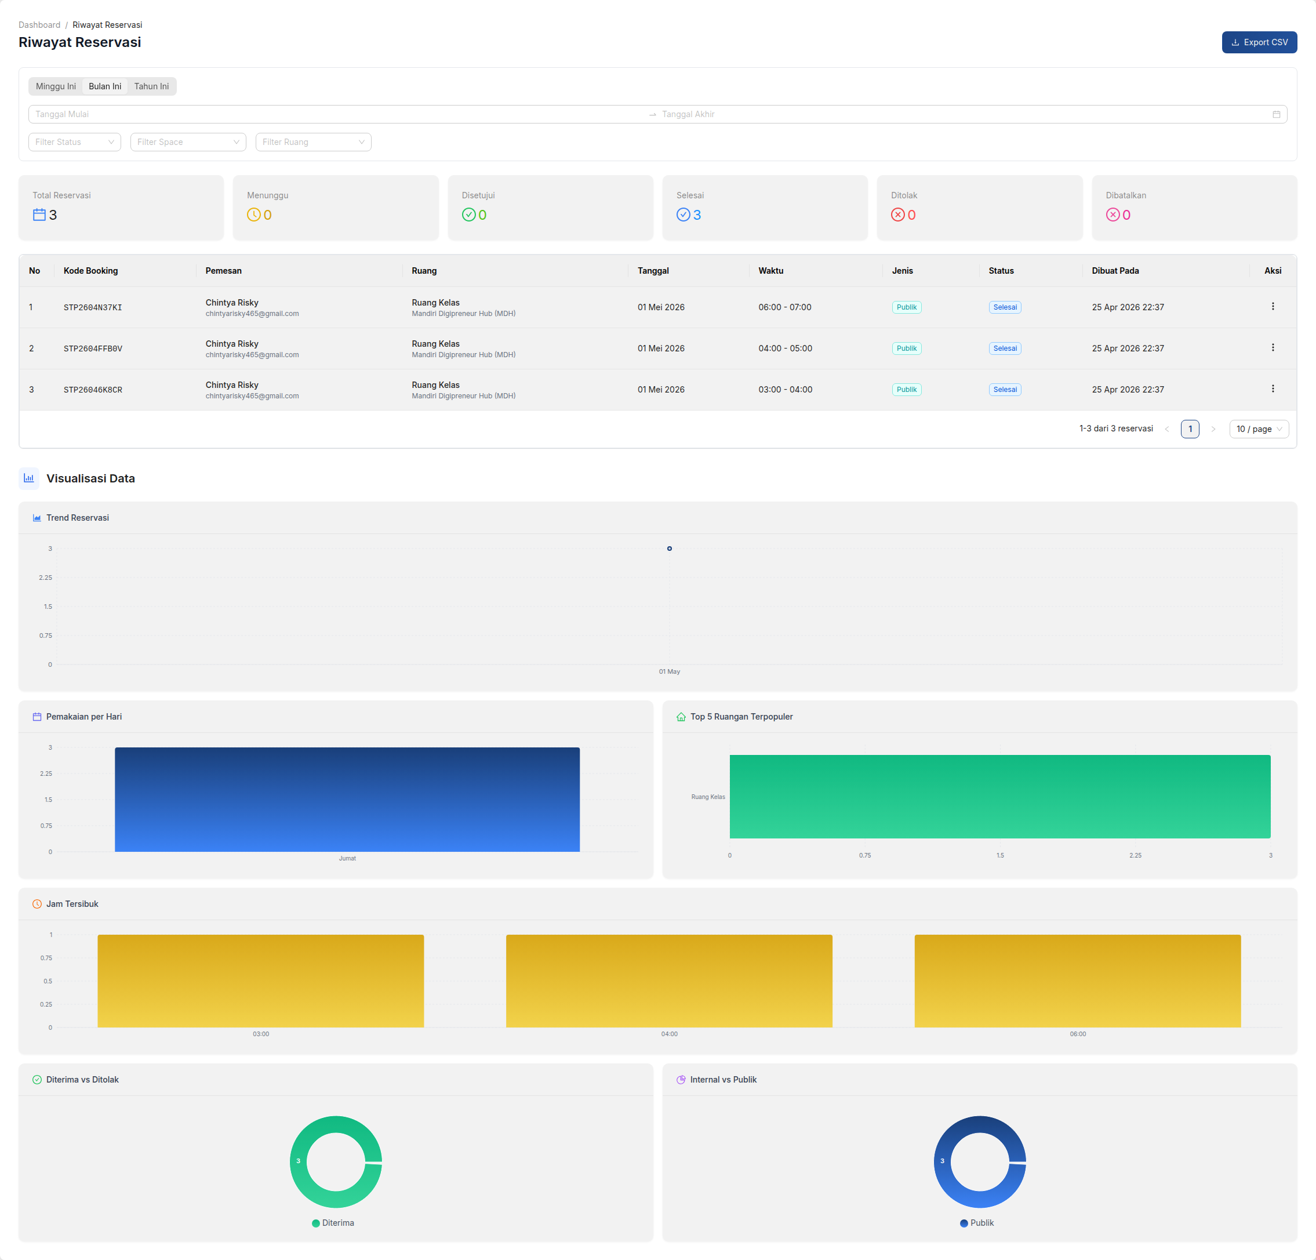Click the Selesai status tag for STP2604N37KI
Viewport: 1316px width, 1260px height.
1005,307
